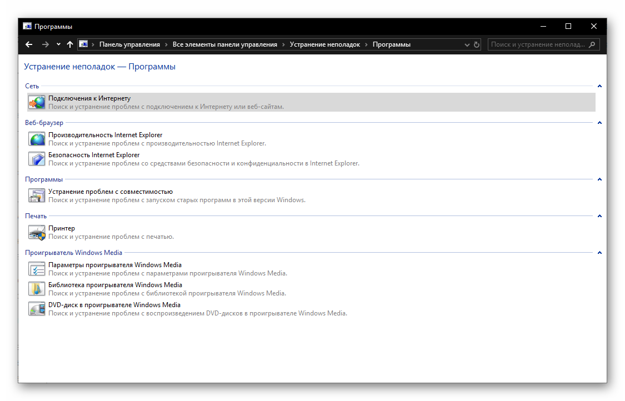Click the Устранение неполадок — Программы heading
The height and width of the screenshot is (401, 625).
[x=99, y=67]
